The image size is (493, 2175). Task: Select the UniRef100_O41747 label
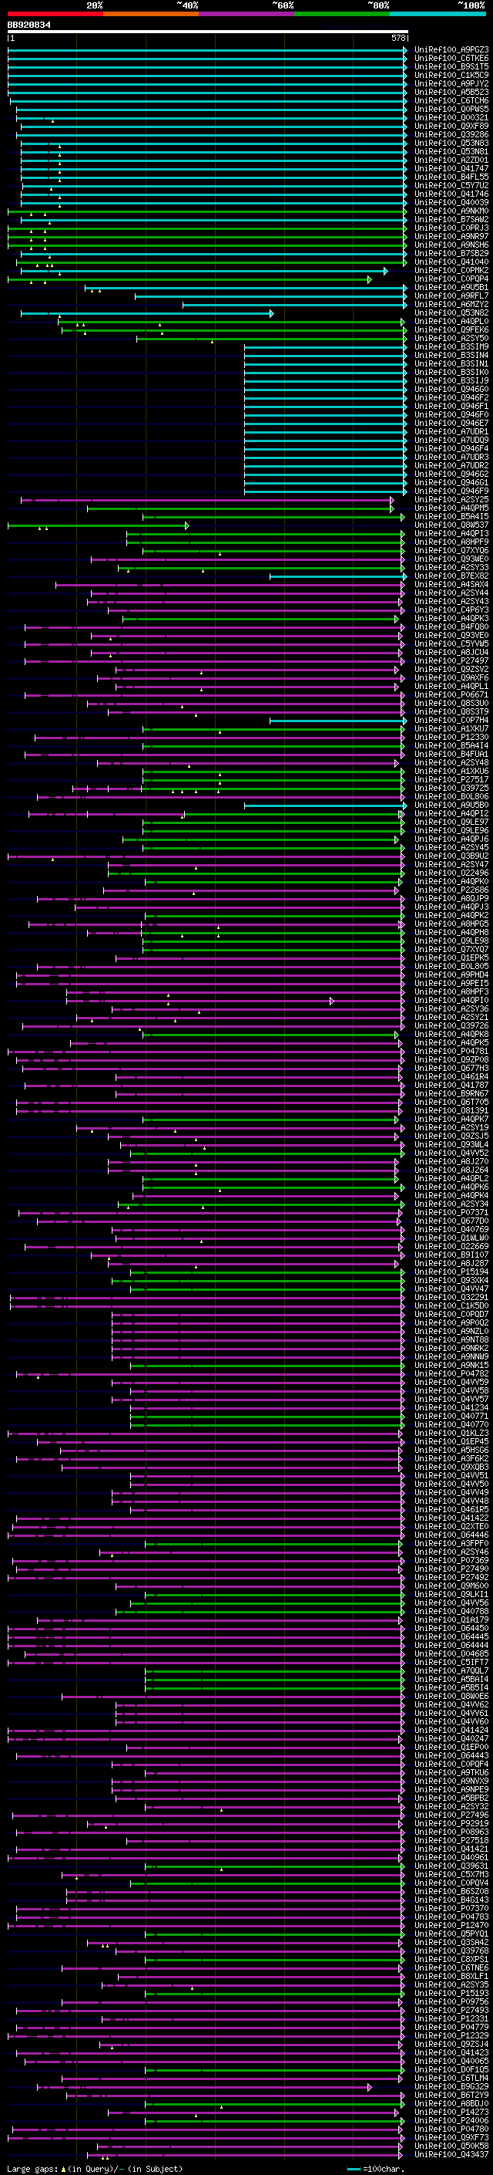[451, 169]
